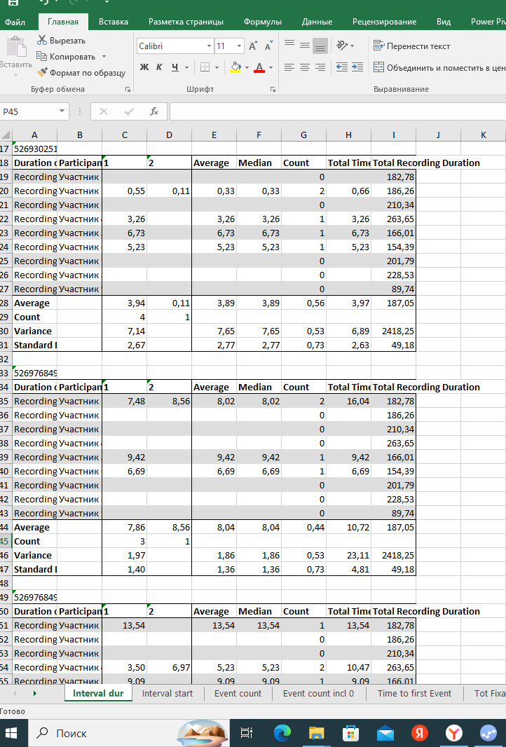Select all cells via corner triangle

click(6, 135)
